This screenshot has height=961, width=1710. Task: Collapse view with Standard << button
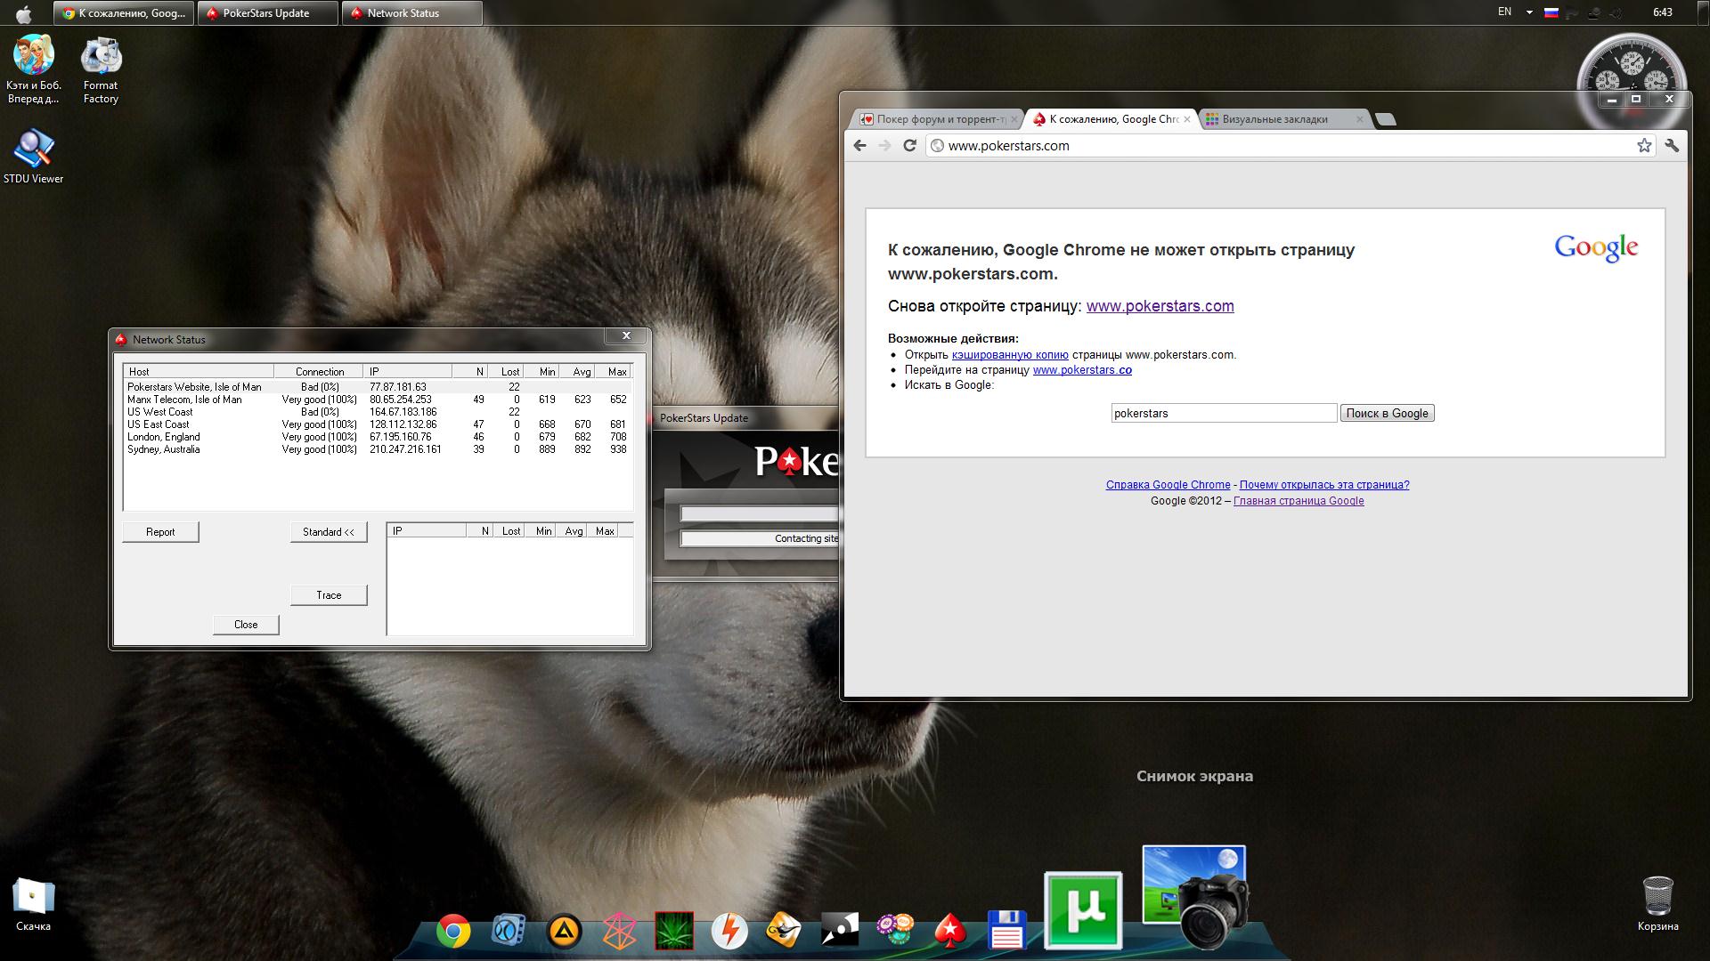click(x=329, y=532)
